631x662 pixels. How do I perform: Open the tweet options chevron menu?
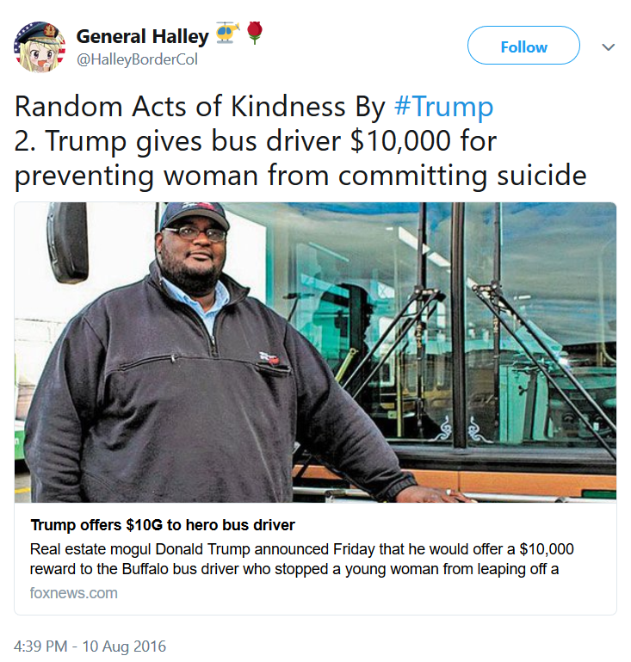(608, 46)
